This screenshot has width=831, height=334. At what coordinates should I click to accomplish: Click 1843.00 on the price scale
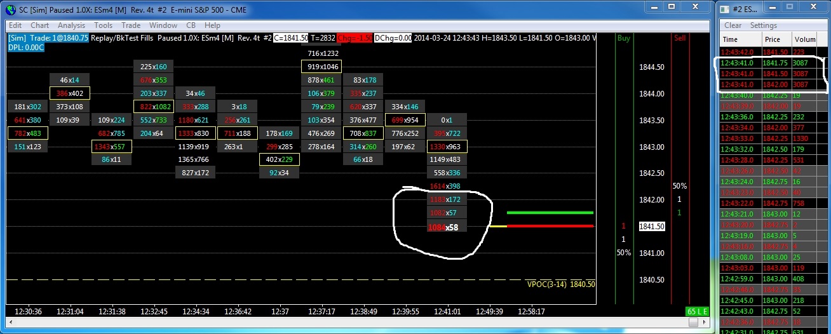click(x=652, y=147)
